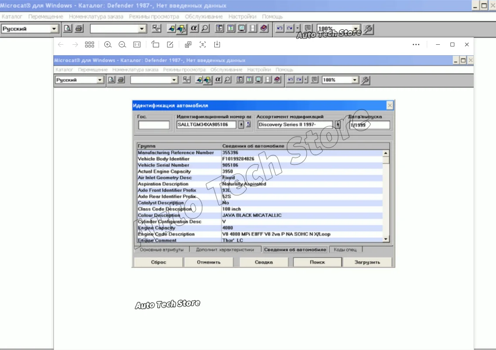Open Помощь menu in background Microcat window
496x350 pixels.
pos(272,17)
